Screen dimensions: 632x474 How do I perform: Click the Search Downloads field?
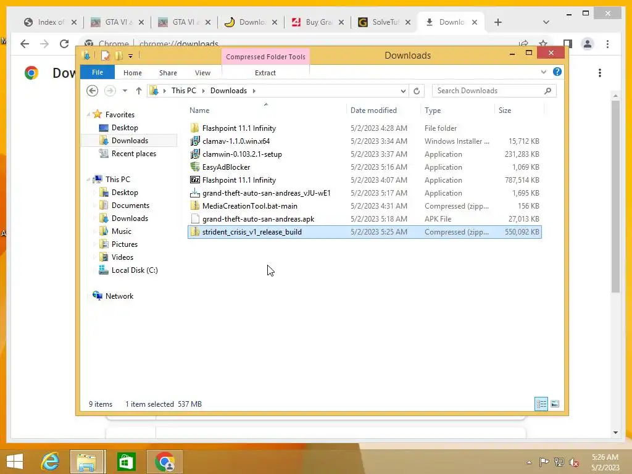(494, 91)
